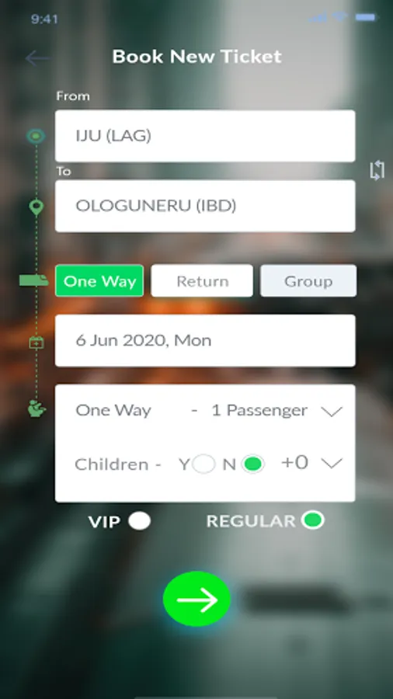Click the calendar icon beside the date
Viewport: 393px width, 699px height.
point(36,343)
